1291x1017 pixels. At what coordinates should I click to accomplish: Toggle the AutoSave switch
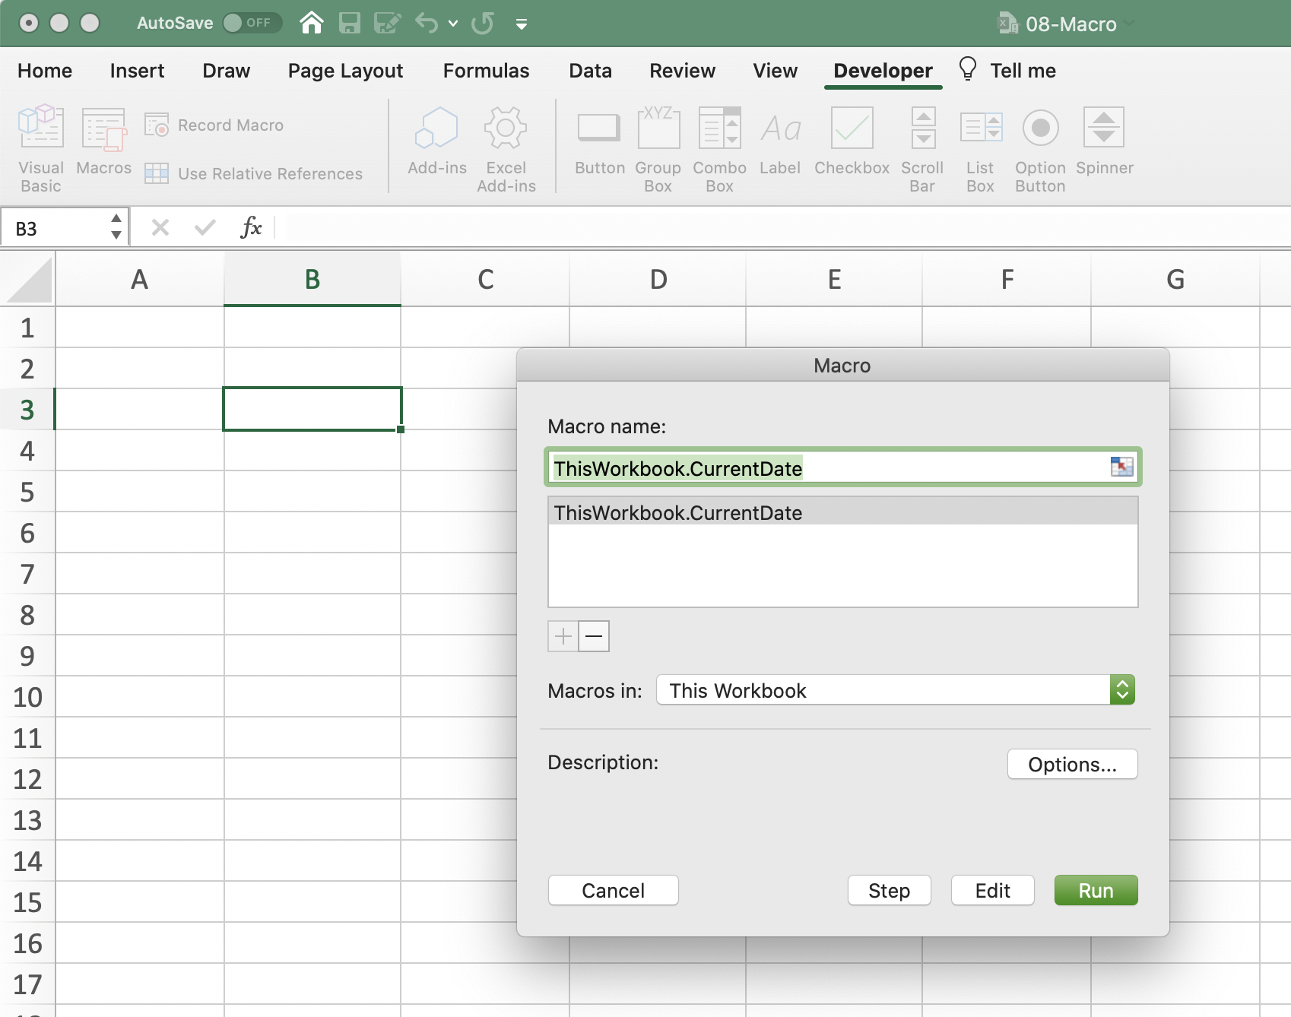[252, 23]
